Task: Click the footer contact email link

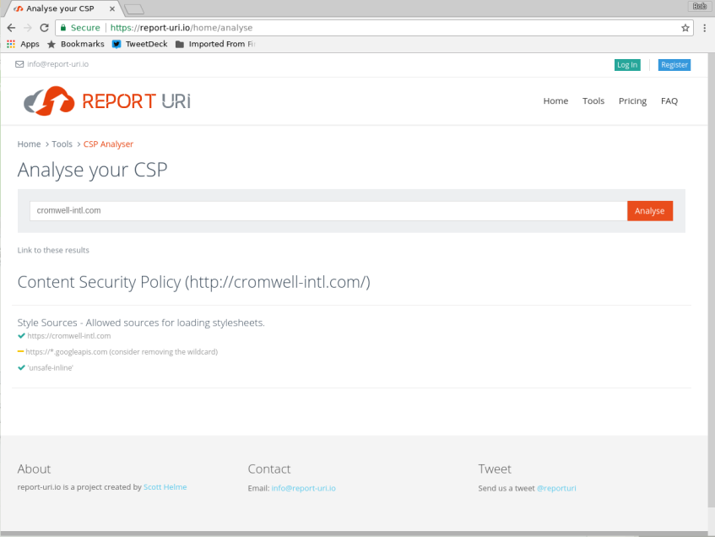Action: (x=304, y=488)
